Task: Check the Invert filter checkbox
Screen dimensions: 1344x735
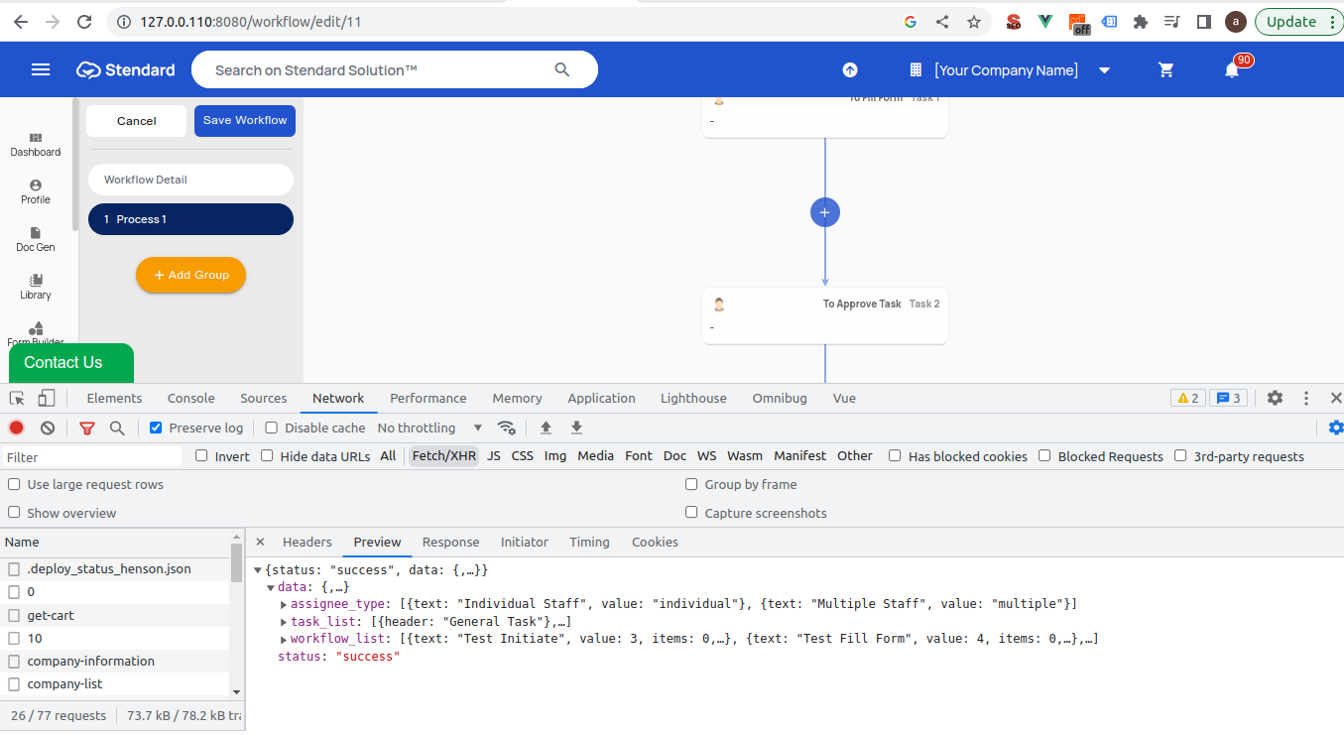Action: pos(202,456)
